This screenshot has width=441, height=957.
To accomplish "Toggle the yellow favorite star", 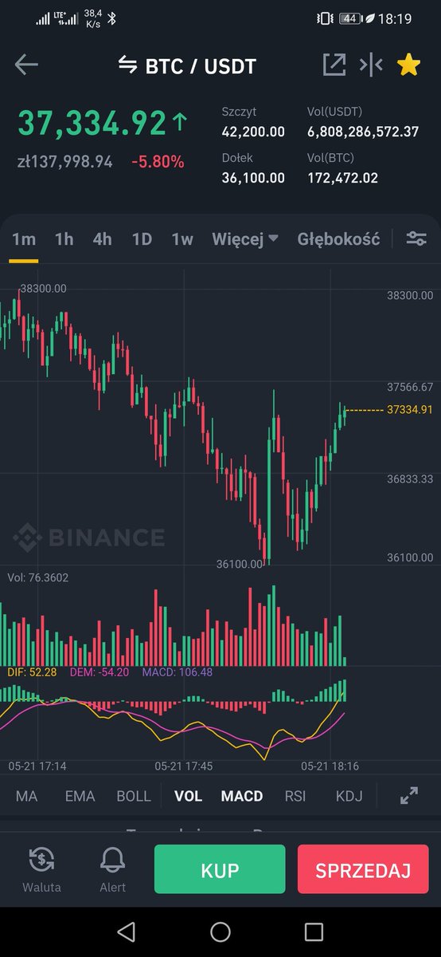I will (x=408, y=65).
